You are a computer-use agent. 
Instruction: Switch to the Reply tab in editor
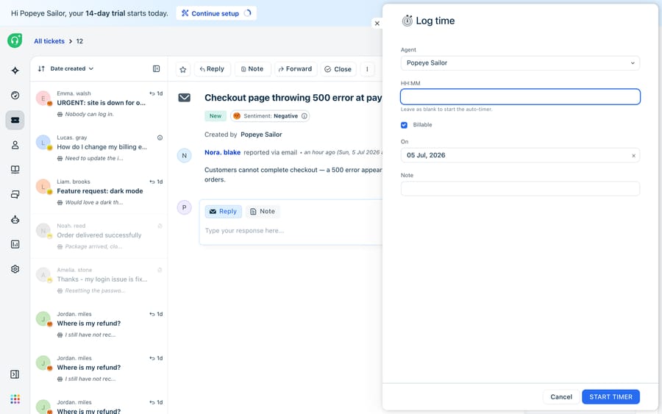coord(224,212)
